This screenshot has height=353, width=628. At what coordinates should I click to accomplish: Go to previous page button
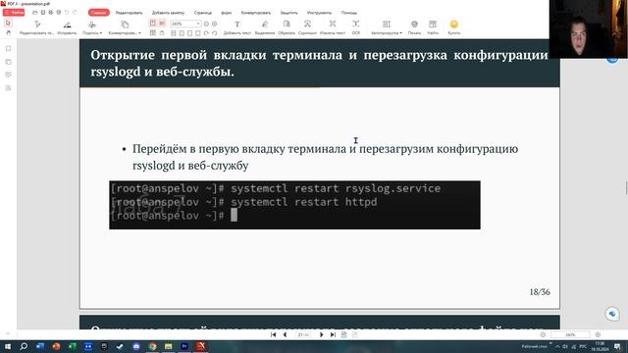285,334
